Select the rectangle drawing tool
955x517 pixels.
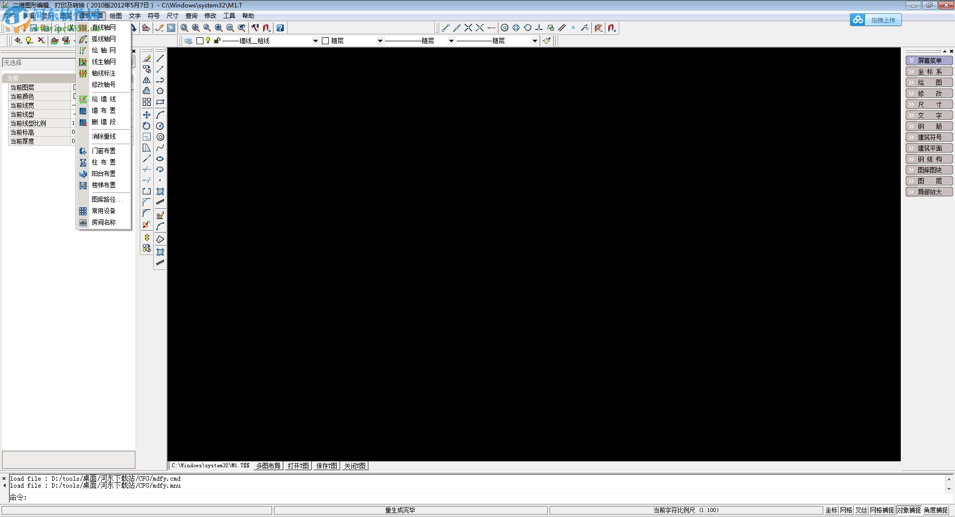(160, 102)
